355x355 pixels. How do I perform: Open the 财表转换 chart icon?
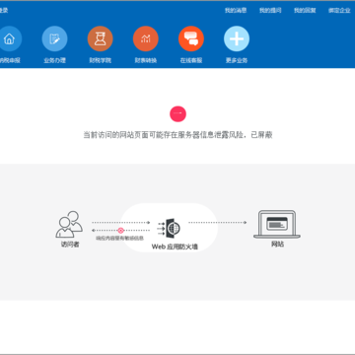coord(146,38)
